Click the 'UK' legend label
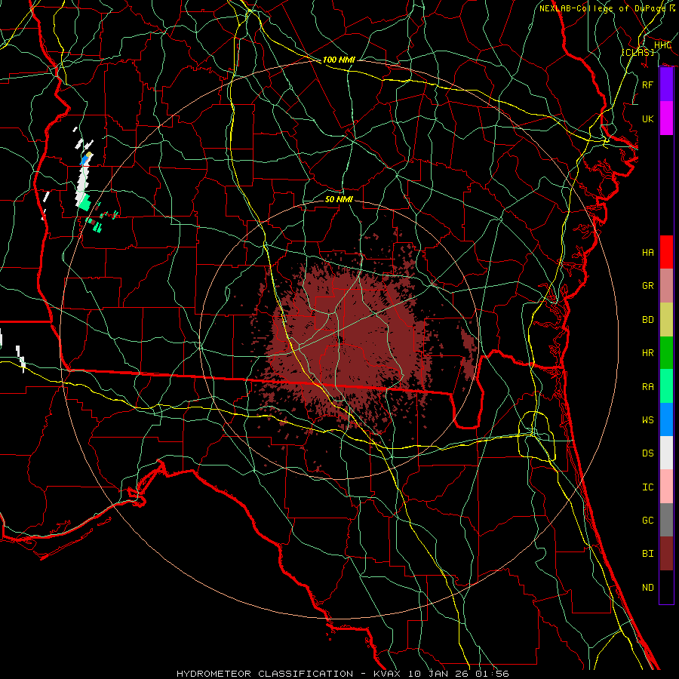Screen dimensions: 679x679 tap(648, 119)
